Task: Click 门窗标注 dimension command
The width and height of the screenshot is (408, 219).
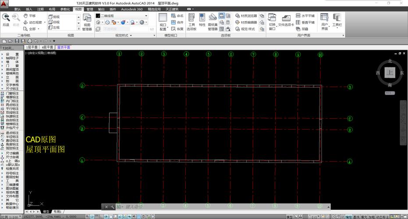Action: pos(12,93)
